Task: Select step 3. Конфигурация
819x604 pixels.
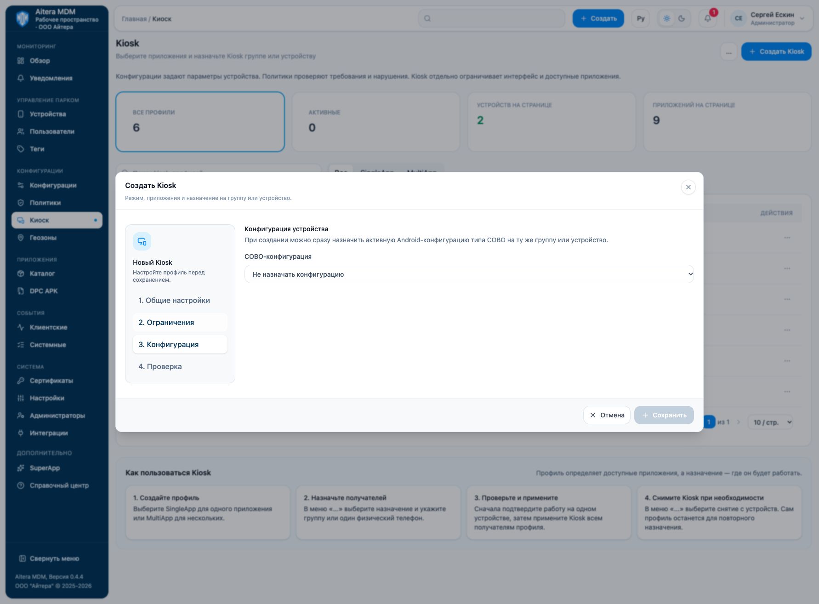Action: coord(180,344)
